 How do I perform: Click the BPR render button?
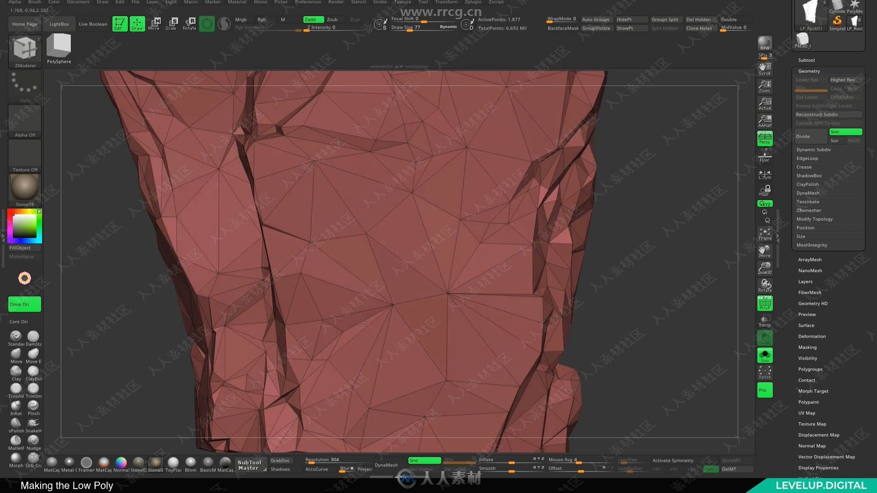pos(765,43)
